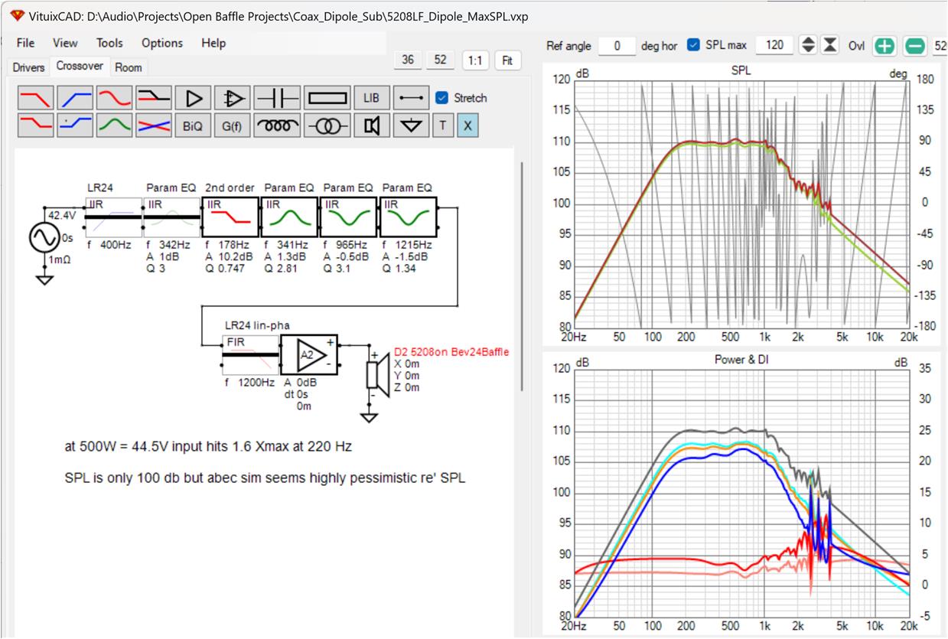Uncheck the Stretch checkbox
948x639 pixels.
441,98
